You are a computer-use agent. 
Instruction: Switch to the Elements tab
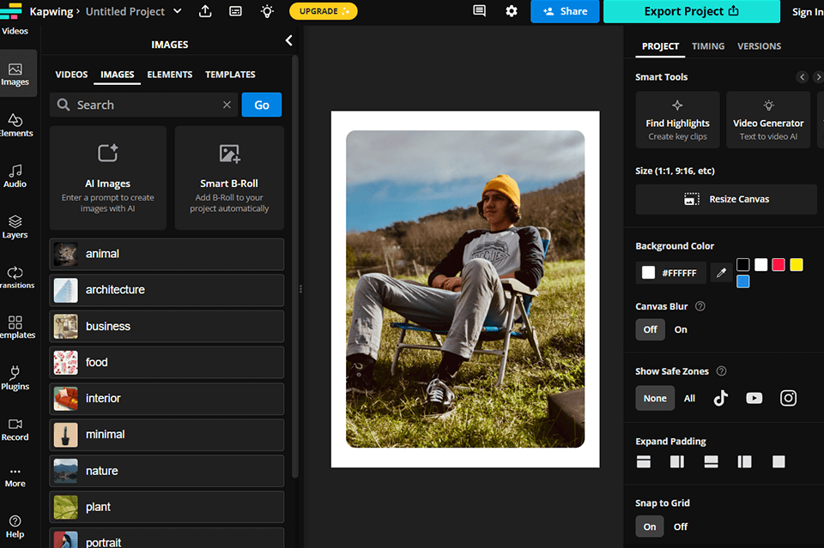coord(170,75)
